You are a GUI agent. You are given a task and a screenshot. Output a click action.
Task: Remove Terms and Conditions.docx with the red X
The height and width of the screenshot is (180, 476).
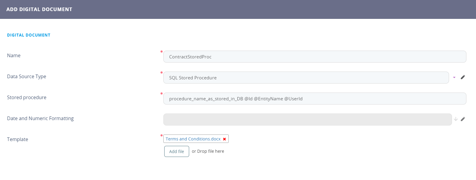[x=224, y=139]
